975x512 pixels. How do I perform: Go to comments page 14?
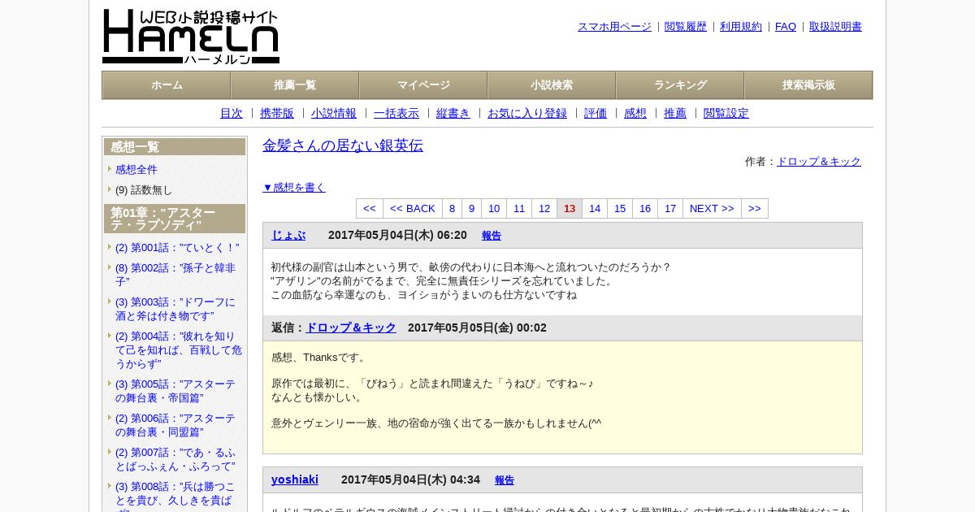click(x=595, y=209)
